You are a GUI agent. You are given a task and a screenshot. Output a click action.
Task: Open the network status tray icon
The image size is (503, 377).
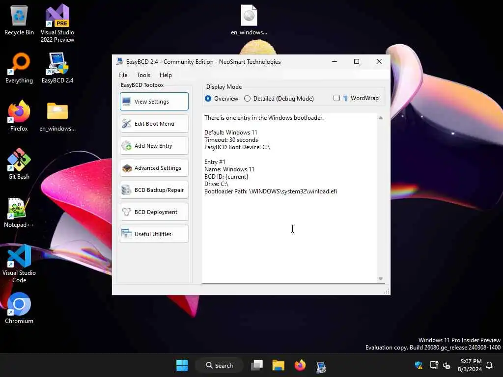[434, 365]
